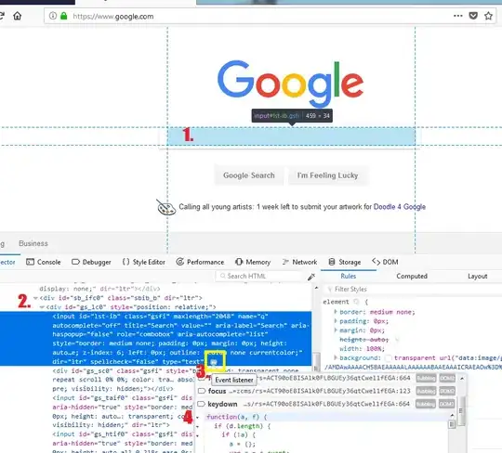The image size is (502, 453).
Task: Collapse the div id gs_lc0 node
Action: pos(42,307)
